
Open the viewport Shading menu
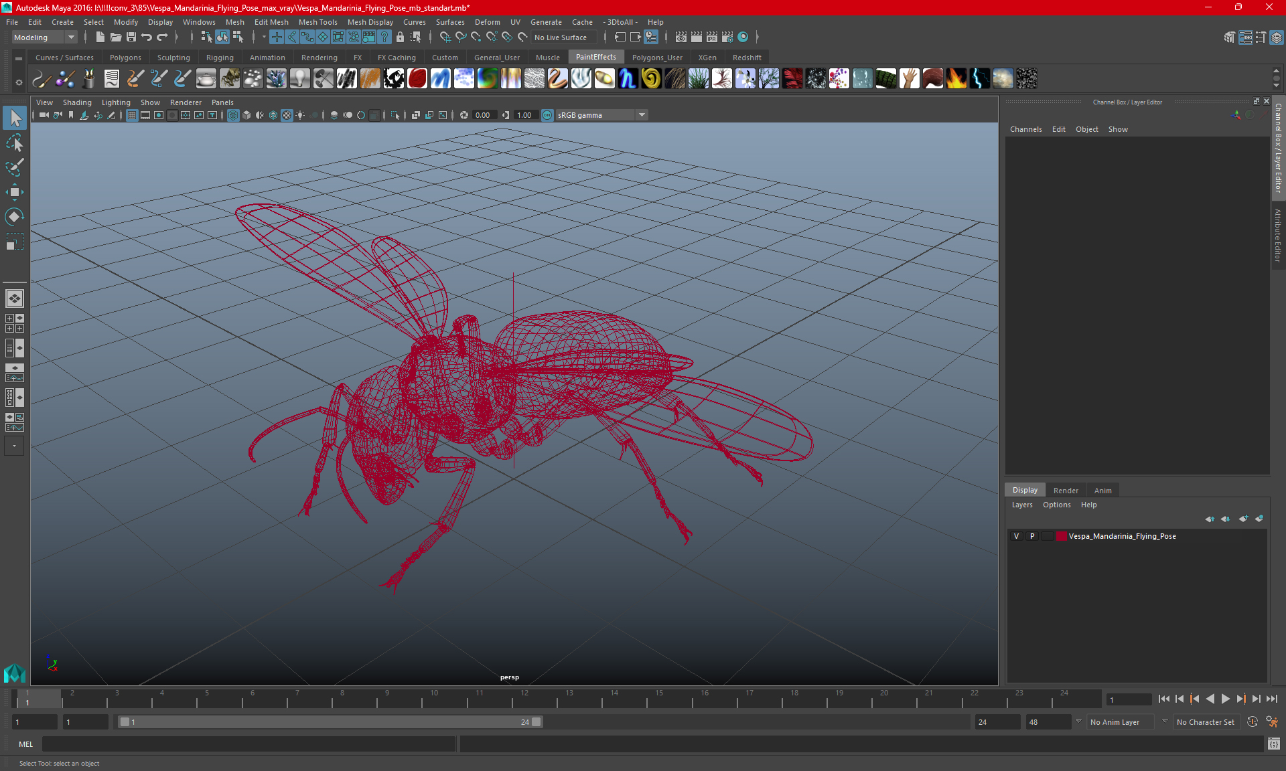click(77, 102)
